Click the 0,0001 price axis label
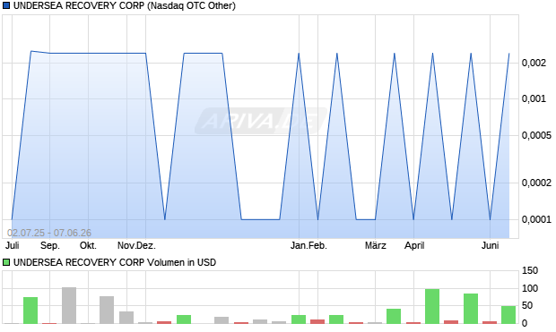This screenshot has height=332, width=556. [536, 219]
